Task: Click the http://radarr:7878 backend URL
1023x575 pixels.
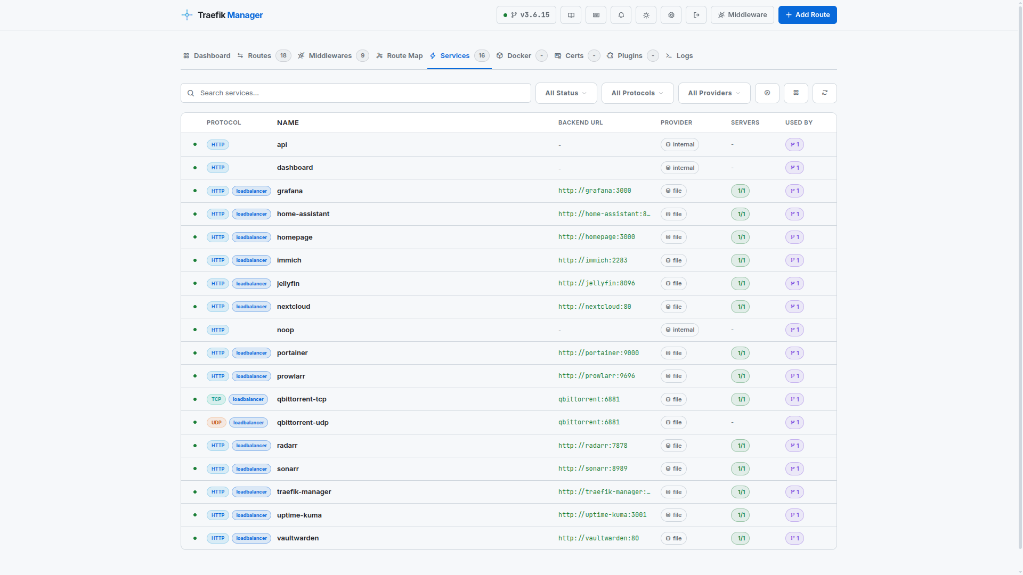Action: tap(593, 446)
